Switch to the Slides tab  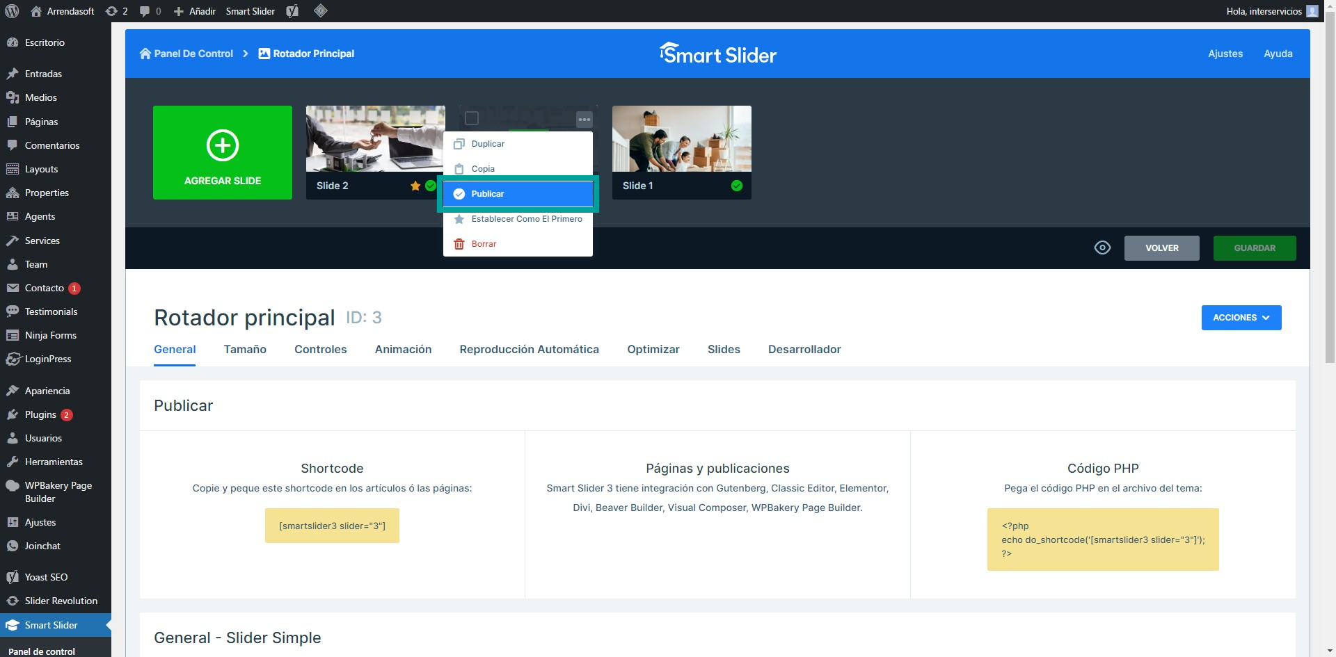point(724,349)
